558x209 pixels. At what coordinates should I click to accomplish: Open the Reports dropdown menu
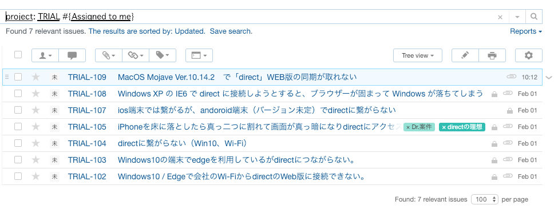(x=526, y=31)
